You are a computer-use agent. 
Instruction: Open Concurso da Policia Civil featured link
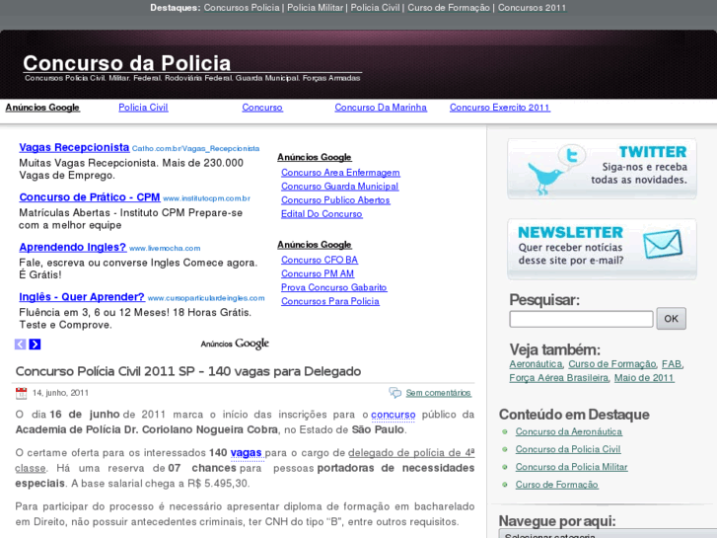pos(568,449)
